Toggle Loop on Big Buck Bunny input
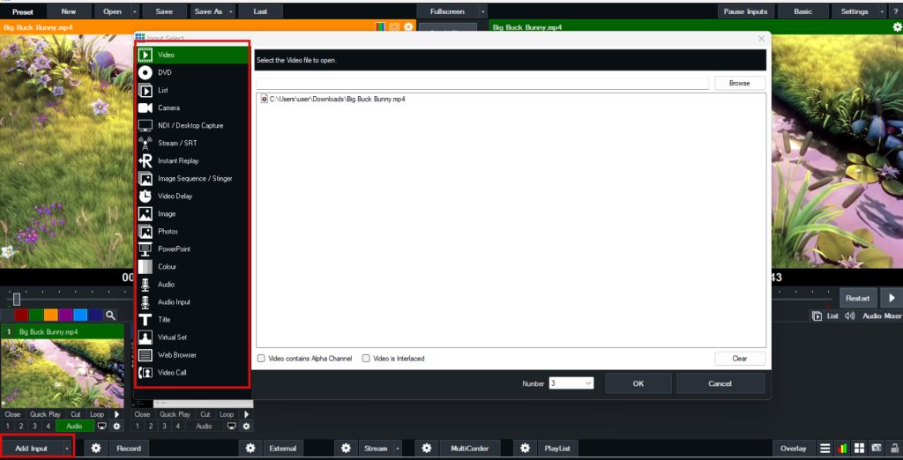 (x=97, y=414)
